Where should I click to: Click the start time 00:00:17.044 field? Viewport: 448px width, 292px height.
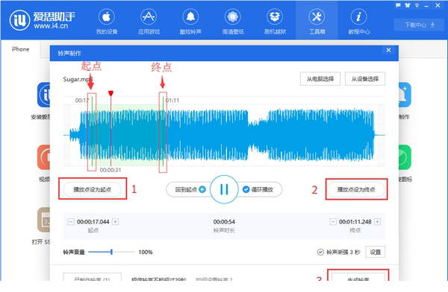click(x=93, y=221)
